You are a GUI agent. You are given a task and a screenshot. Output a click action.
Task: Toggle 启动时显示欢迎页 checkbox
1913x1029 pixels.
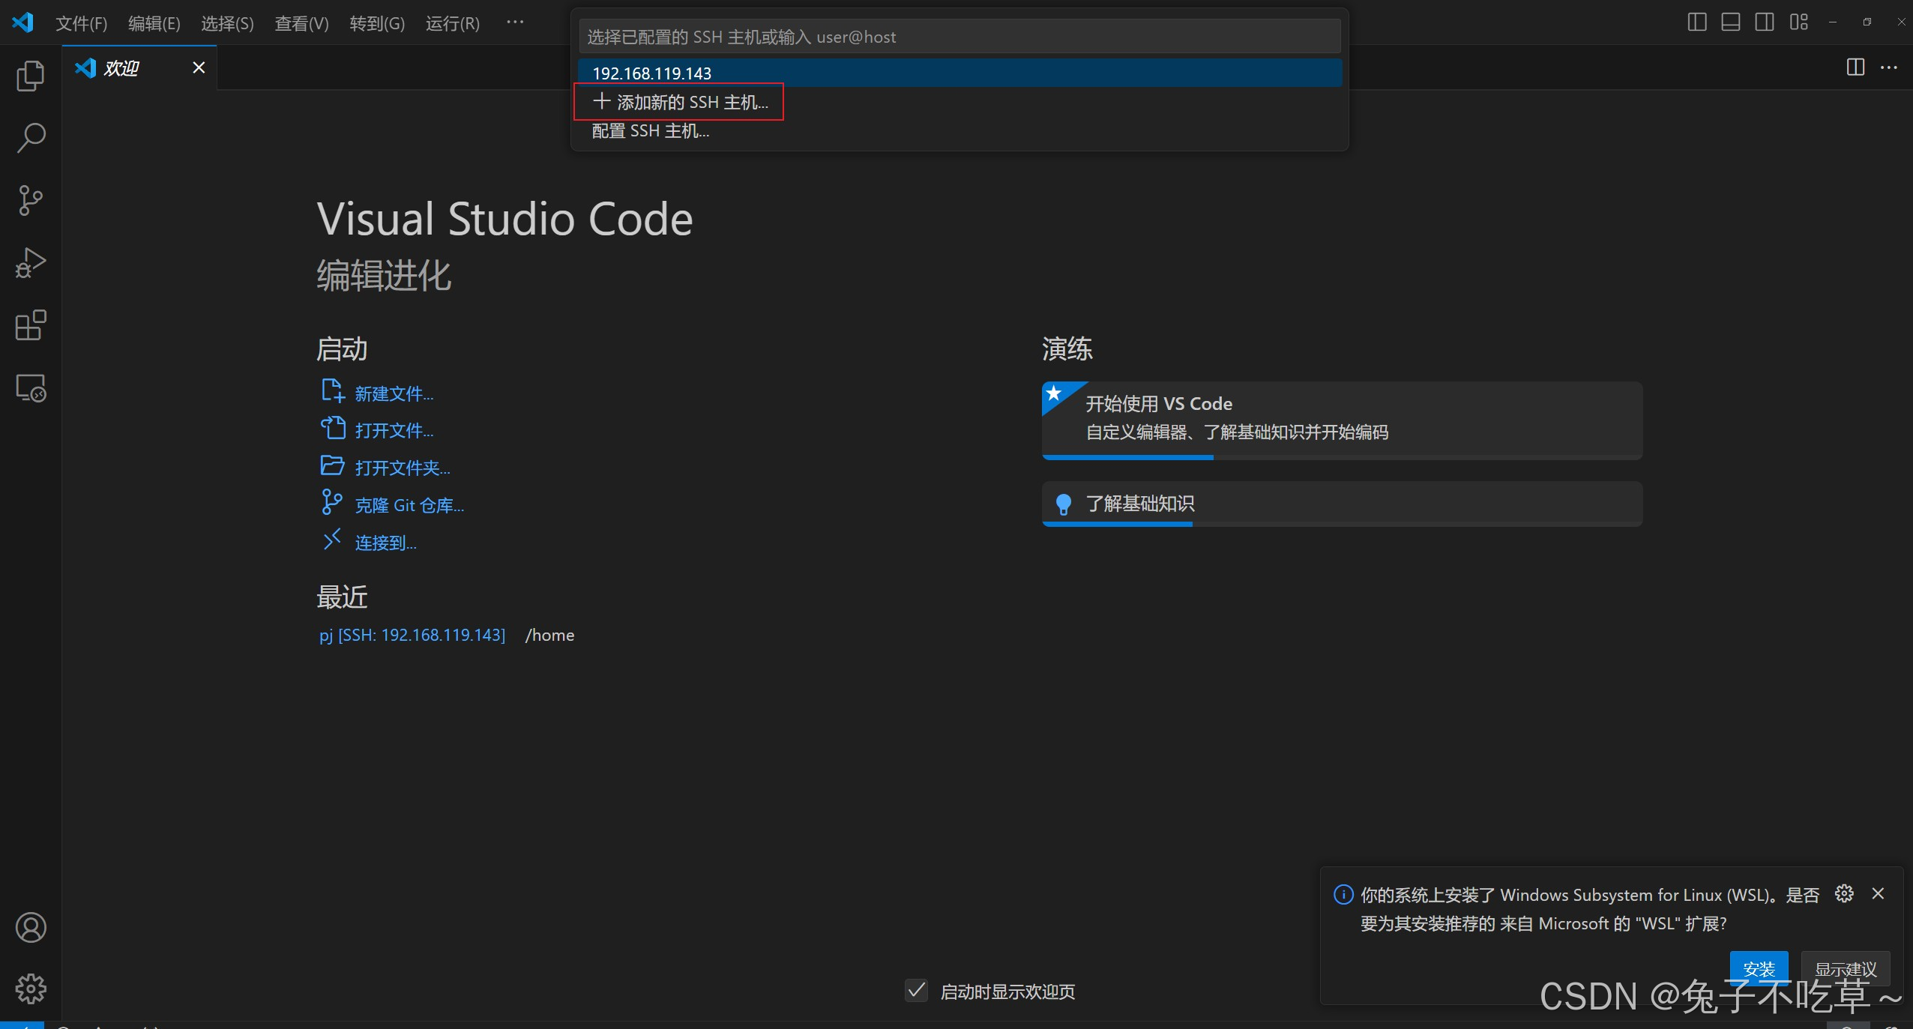click(x=916, y=991)
